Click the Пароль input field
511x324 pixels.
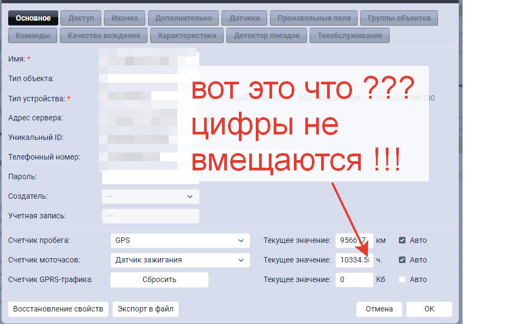(151, 177)
